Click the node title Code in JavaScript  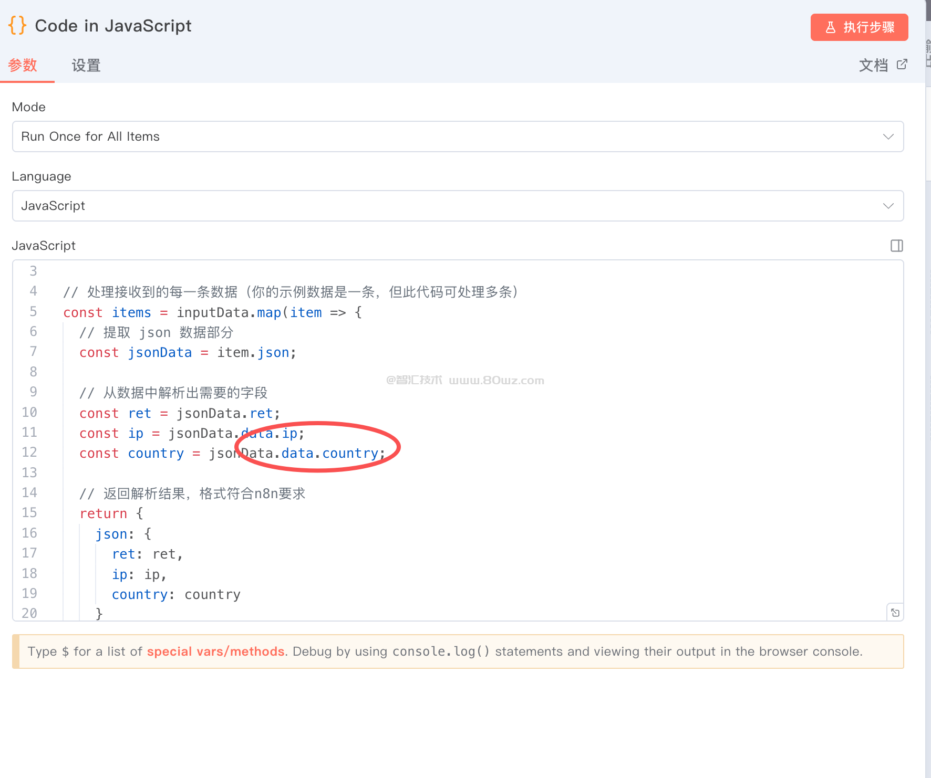point(113,26)
